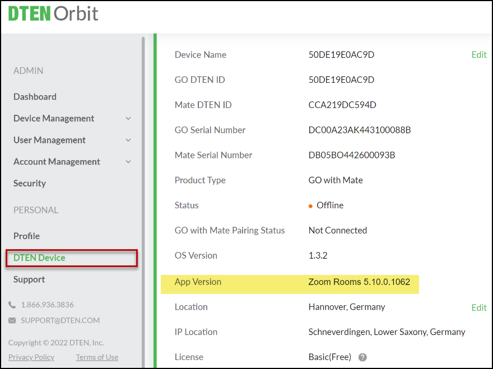Click the Copyright 2022 DTEN, Inc. text
This screenshot has height=369, width=493.
tap(56, 343)
